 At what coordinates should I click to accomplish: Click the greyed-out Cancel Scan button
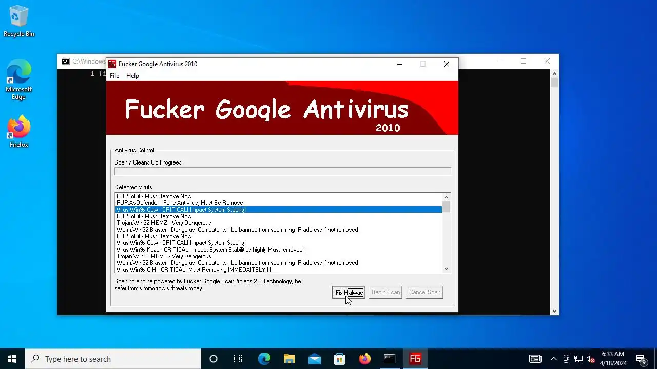[424, 292]
